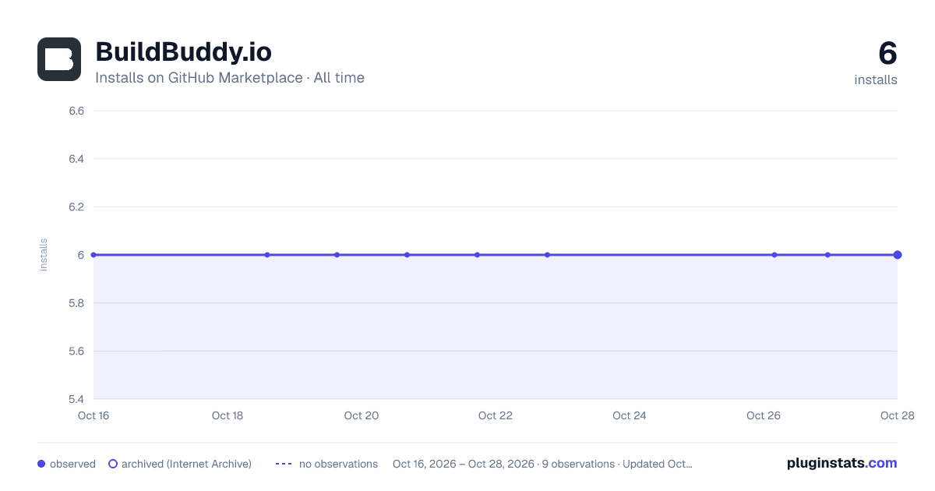
Task: Click the BuildBuddy logo icon
Action: (59, 59)
